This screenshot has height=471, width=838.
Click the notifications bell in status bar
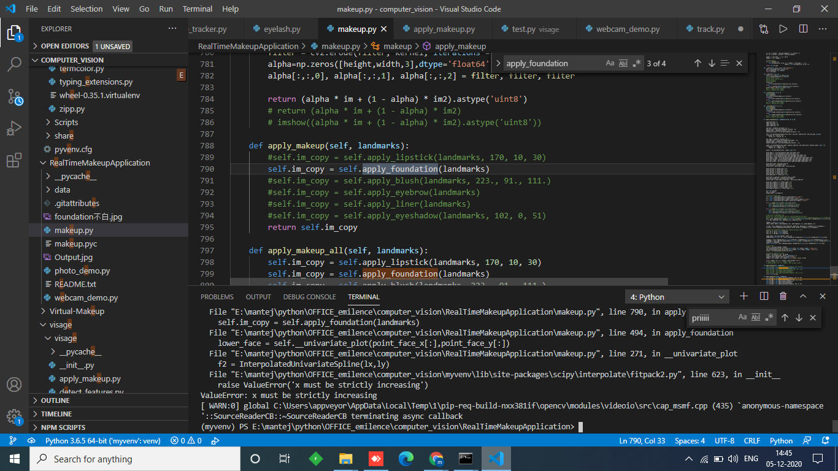(x=824, y=440)
